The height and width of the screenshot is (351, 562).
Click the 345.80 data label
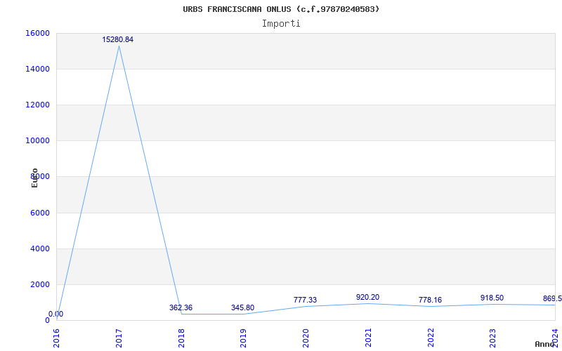(x=242, y=307)
